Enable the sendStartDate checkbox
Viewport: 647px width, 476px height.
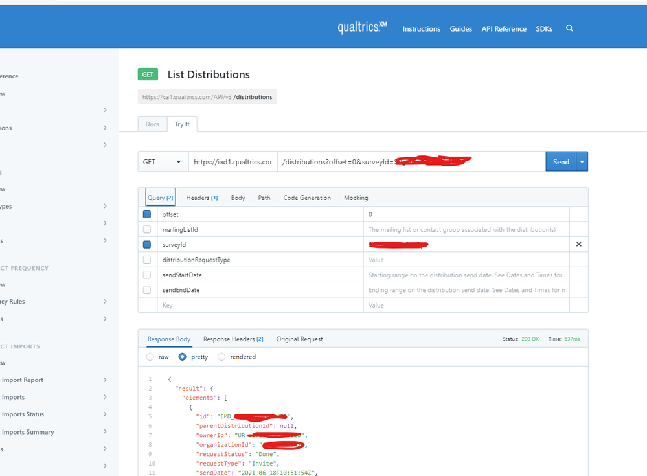(x=147, y=275)
